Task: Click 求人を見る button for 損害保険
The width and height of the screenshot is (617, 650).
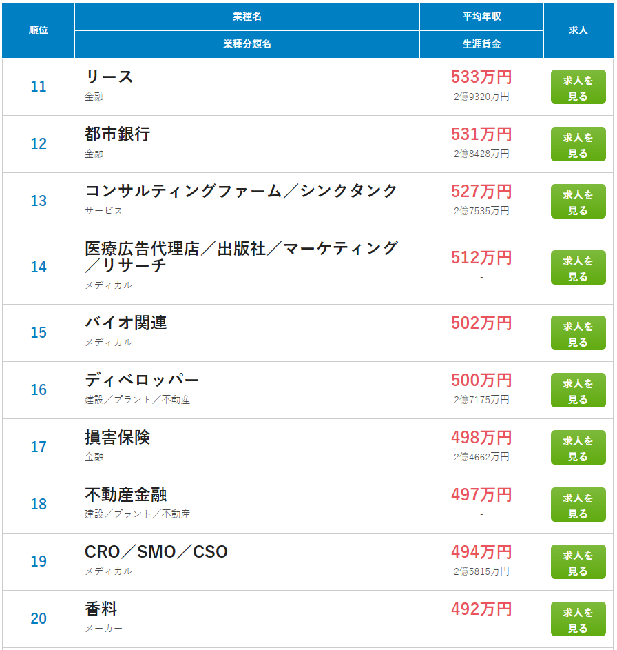Action: (578, 448)
